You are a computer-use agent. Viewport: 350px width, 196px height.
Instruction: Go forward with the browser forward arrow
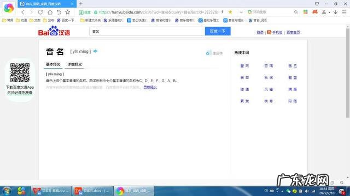[31, 12]
